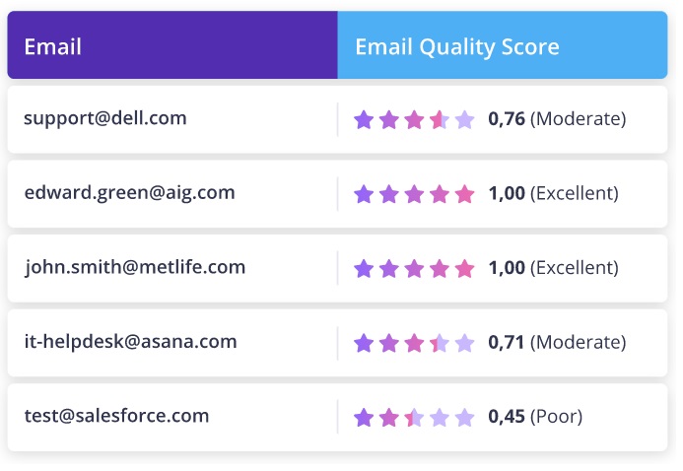Open the john.smith@metlife.com email entry
Screen dimensions: 683x471
[x=135, y=267]
